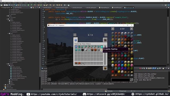170x96 pixels.
Task: Go to the next creative tab page with the right arrow
Action: tap(106, 35)
